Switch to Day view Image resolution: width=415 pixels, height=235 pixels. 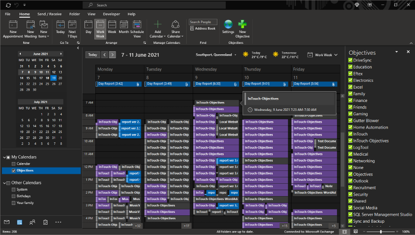(88, 28)
